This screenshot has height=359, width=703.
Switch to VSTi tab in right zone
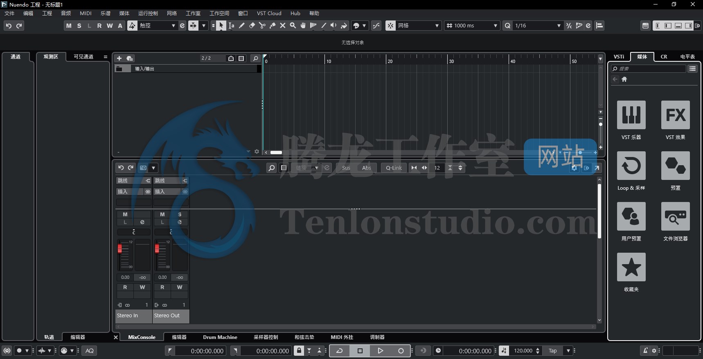pos(619,56)
